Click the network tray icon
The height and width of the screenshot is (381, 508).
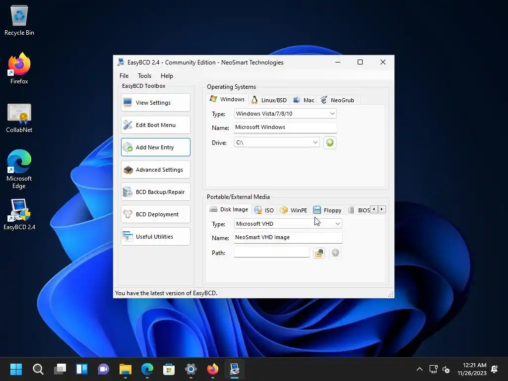tap(433, 369)
